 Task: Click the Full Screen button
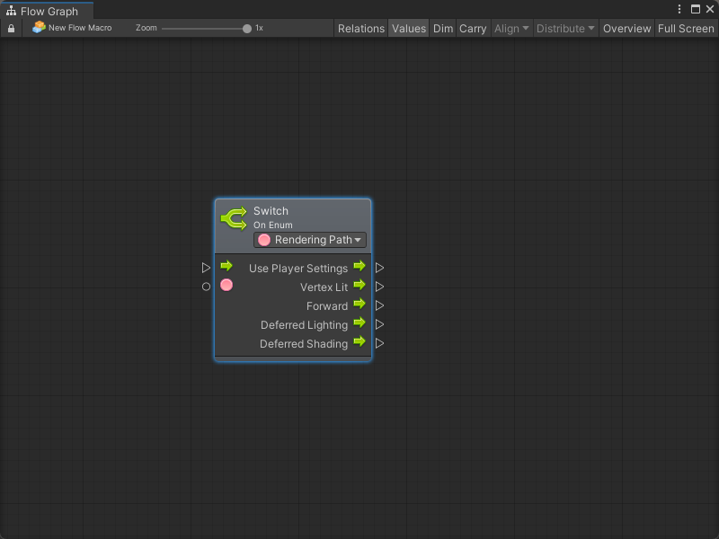(686, 29)
